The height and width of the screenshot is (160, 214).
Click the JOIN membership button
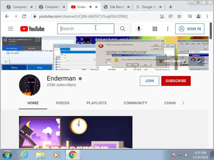pos(150,81)
